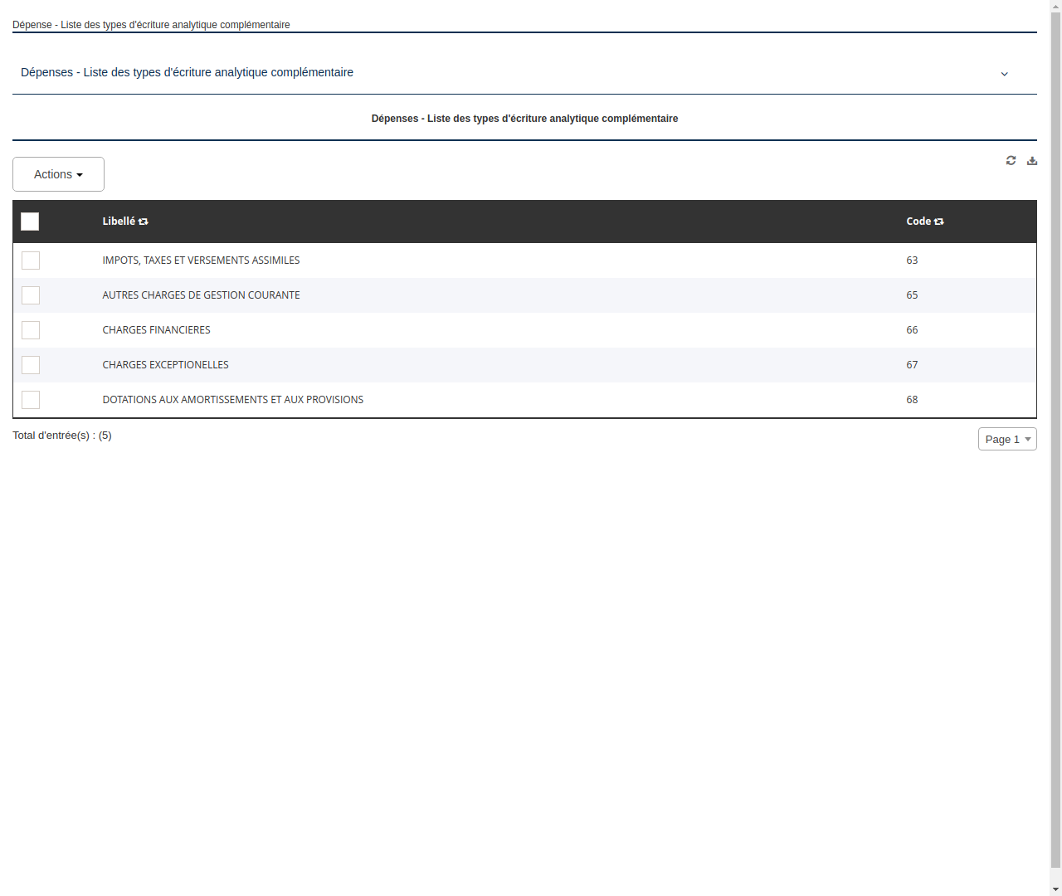This screenshot has height=896, width=1062.
Task: Click the scrollbar down arrow
Action: coord(1055,889)
